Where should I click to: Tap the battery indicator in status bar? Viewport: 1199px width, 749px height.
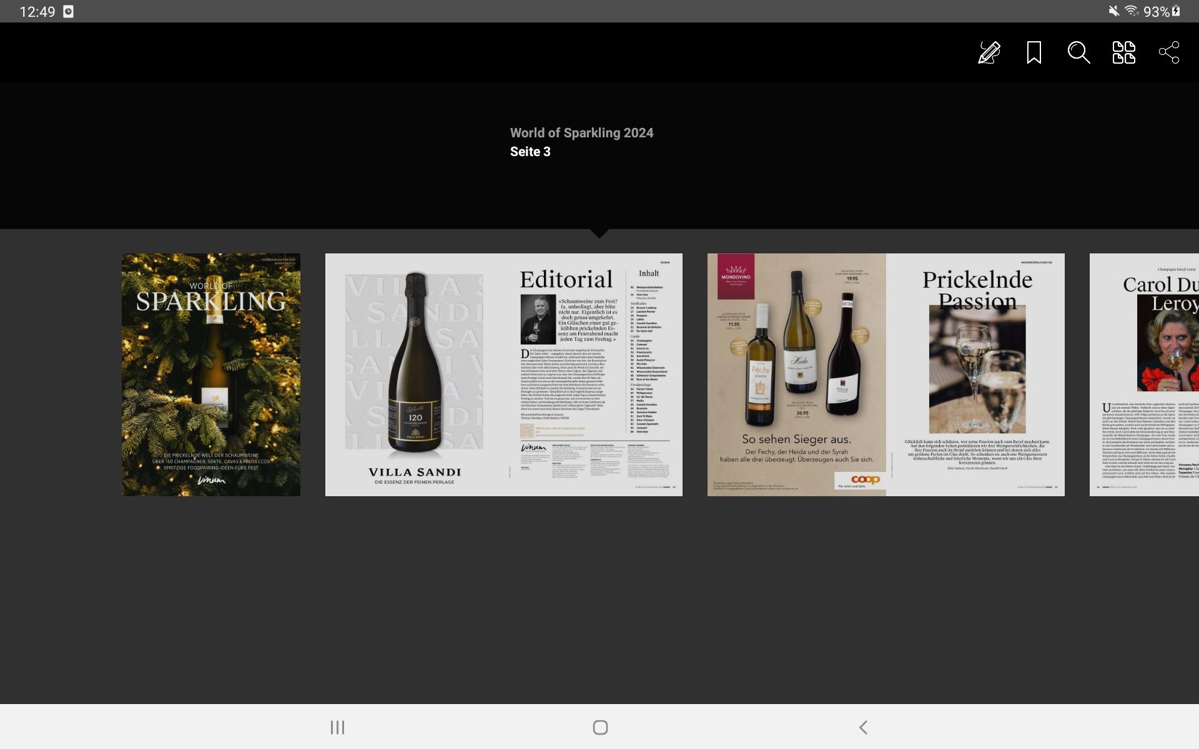click(1162, 11)
